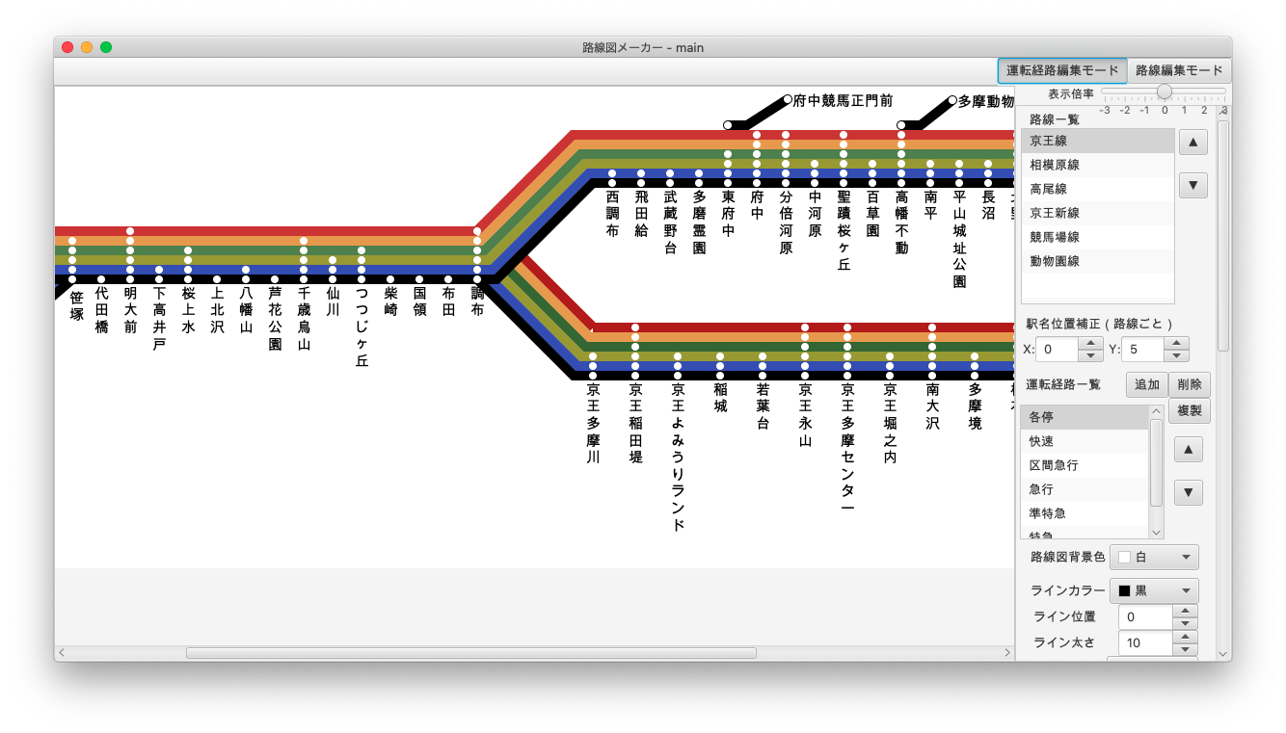Image resolution: width=1286 pixels, height=733 pixels.
Task: Click the 府中競馬正門前 station label
Action: (x=844, y=100)
